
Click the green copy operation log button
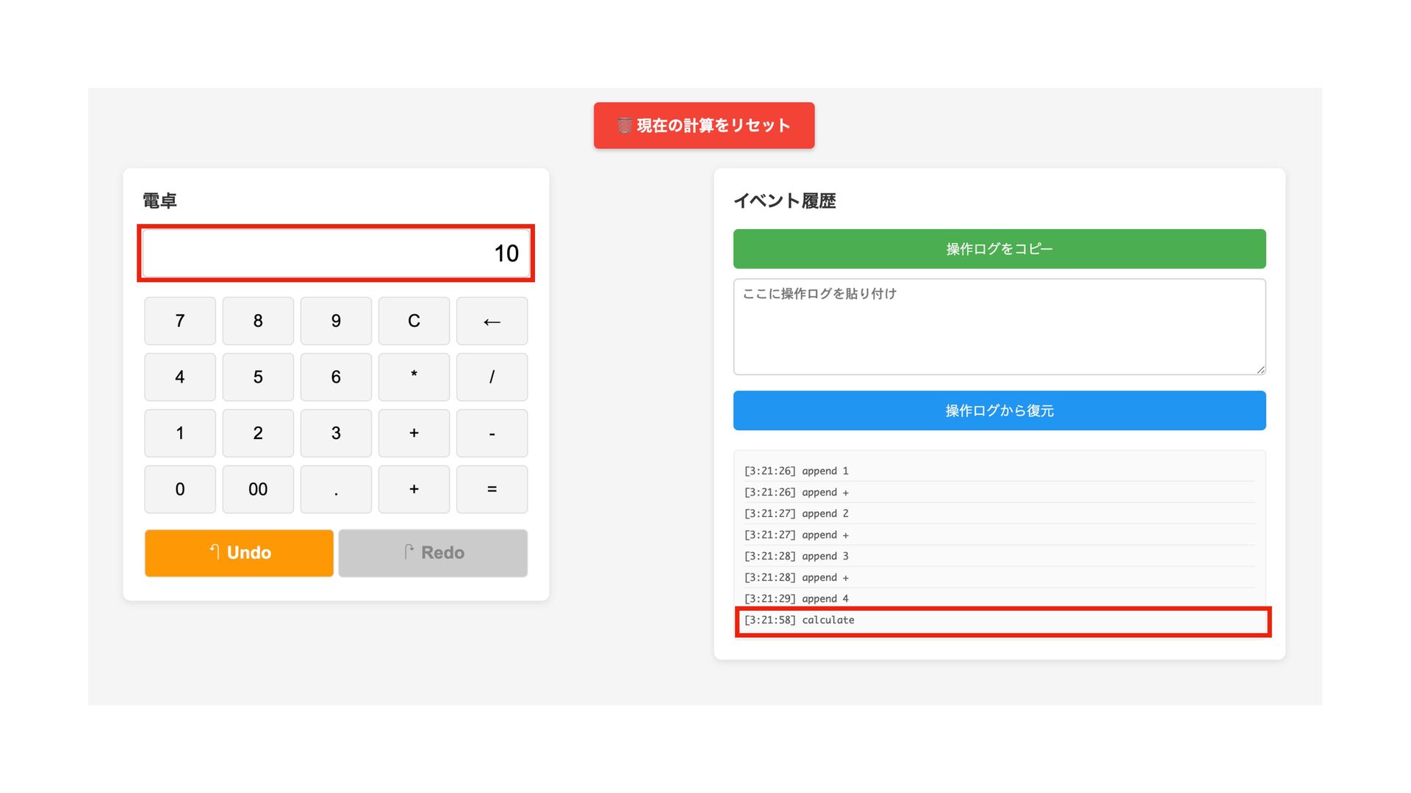[x=999, y=249]
